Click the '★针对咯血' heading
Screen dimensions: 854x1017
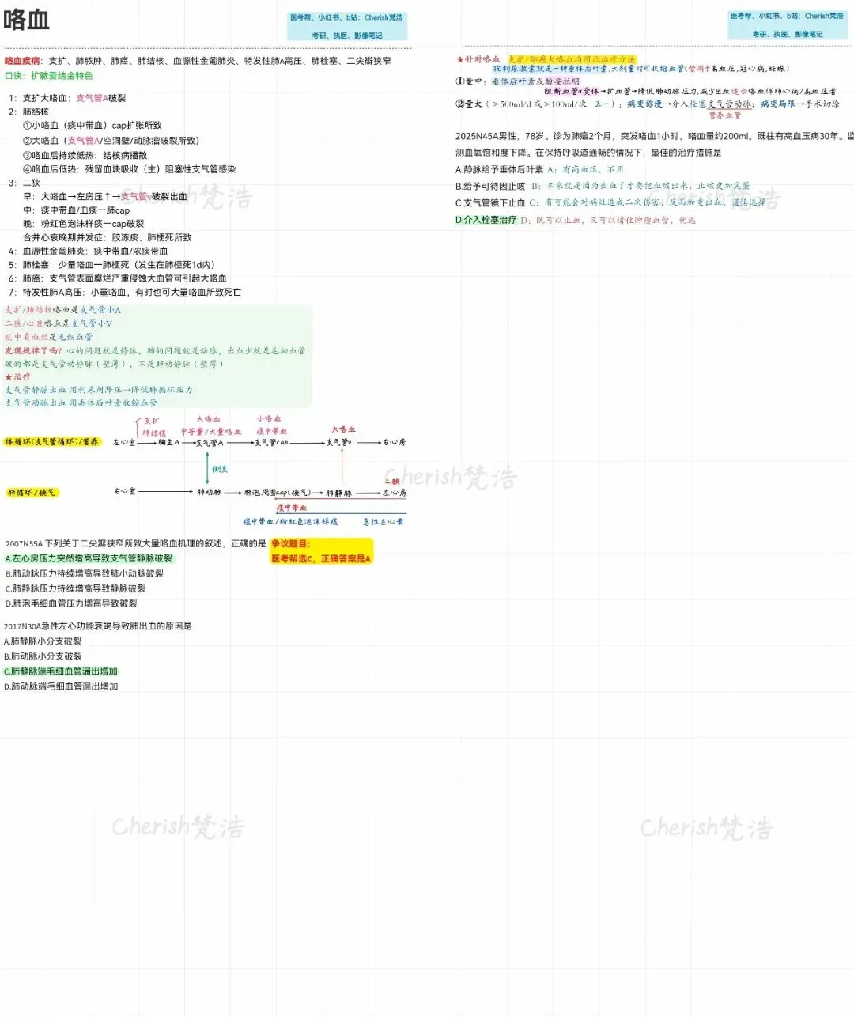click(478, 59)
